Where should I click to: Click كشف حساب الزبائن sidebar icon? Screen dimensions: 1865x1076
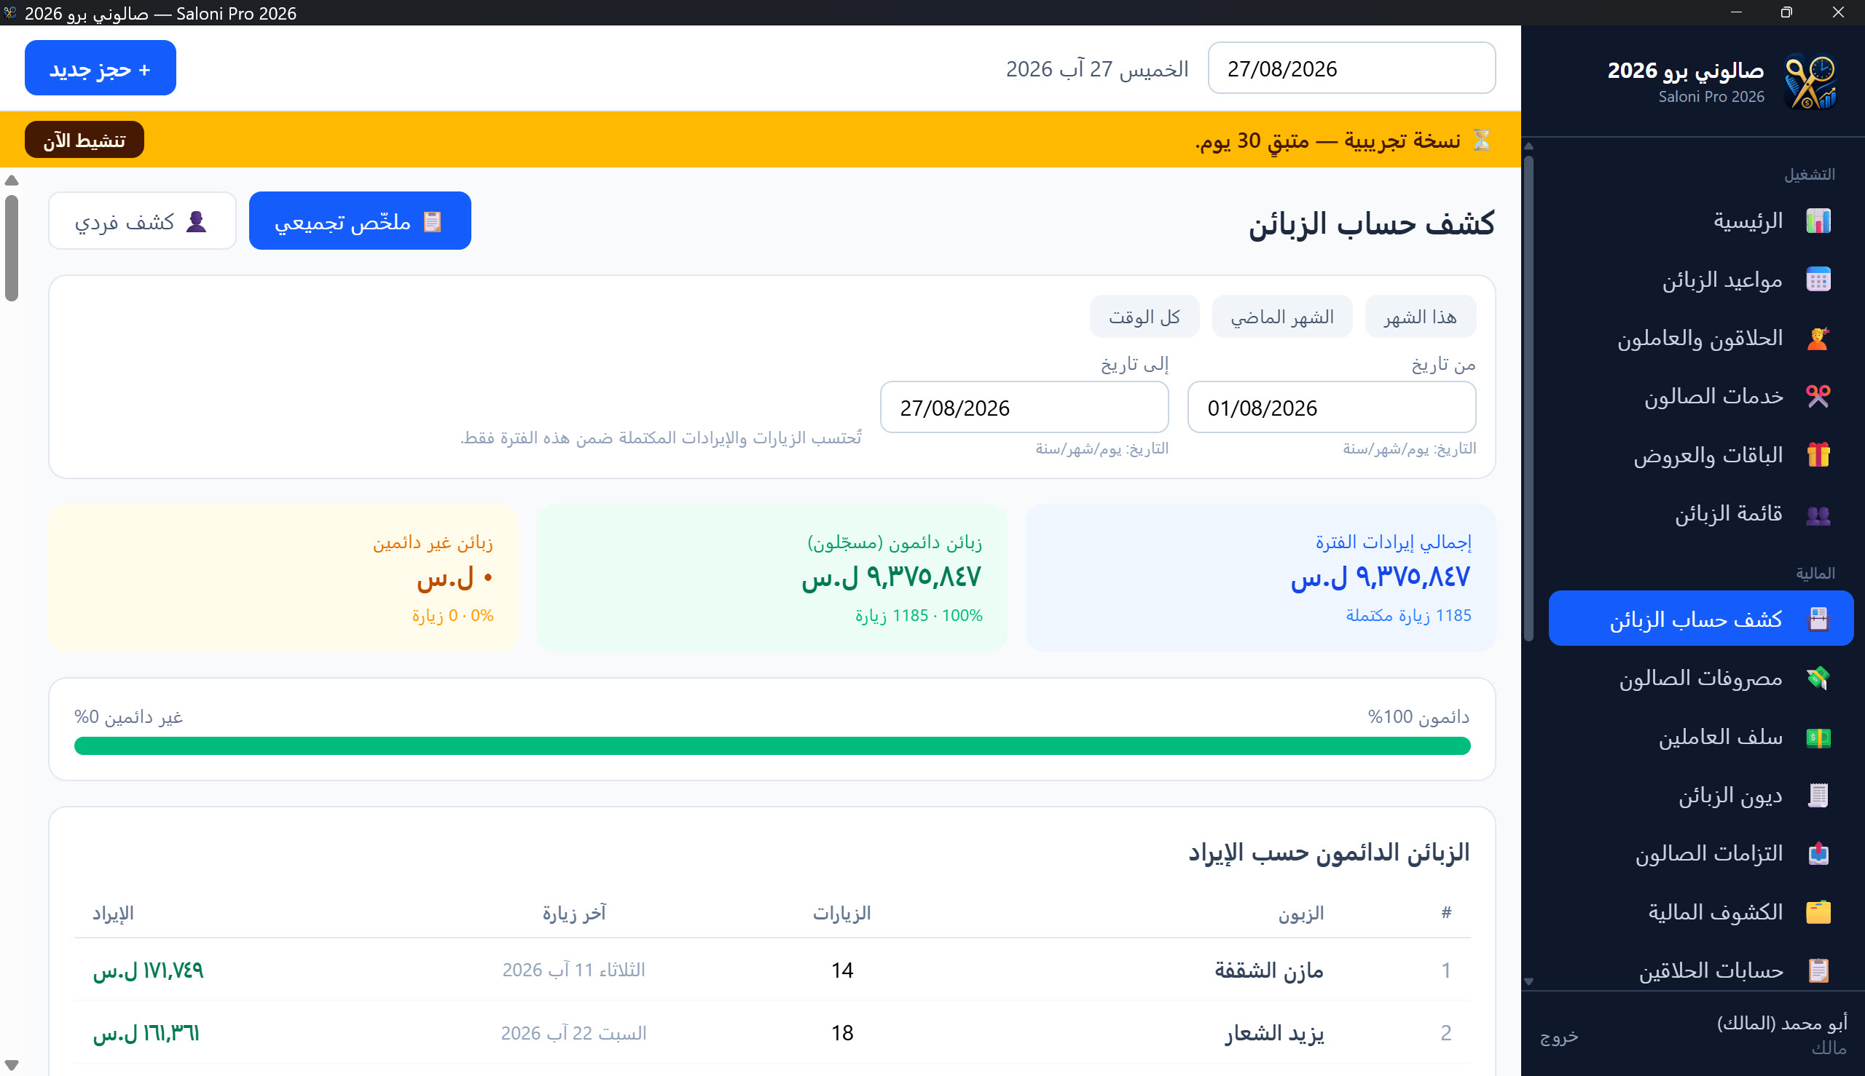(x=1818, y=620)
